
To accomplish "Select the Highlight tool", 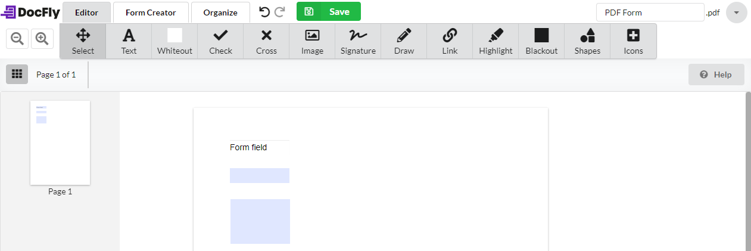I will pos(496,41).
